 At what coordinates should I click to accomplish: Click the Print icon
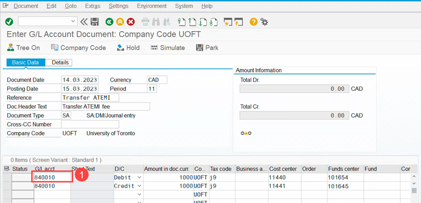145,22
